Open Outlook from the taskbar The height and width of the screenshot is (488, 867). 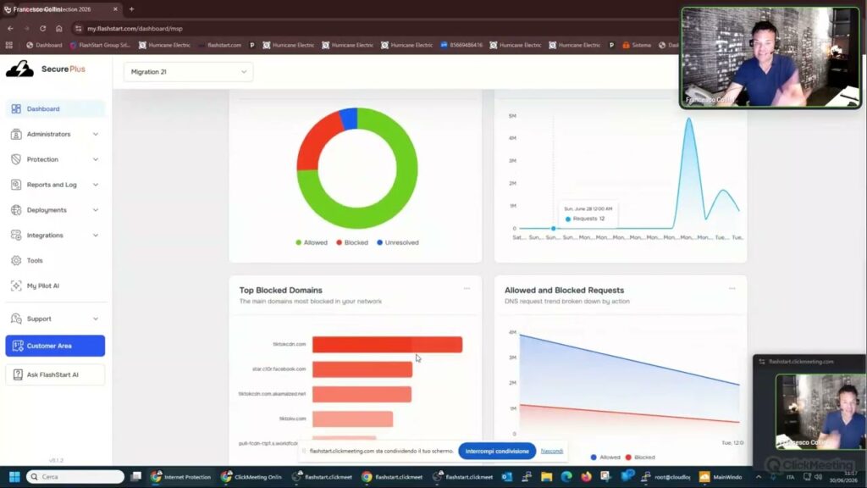point(506,477)
